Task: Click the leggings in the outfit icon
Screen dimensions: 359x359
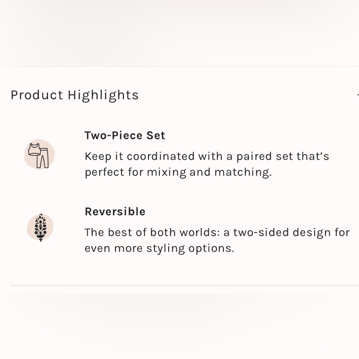Action: [44, 158]
